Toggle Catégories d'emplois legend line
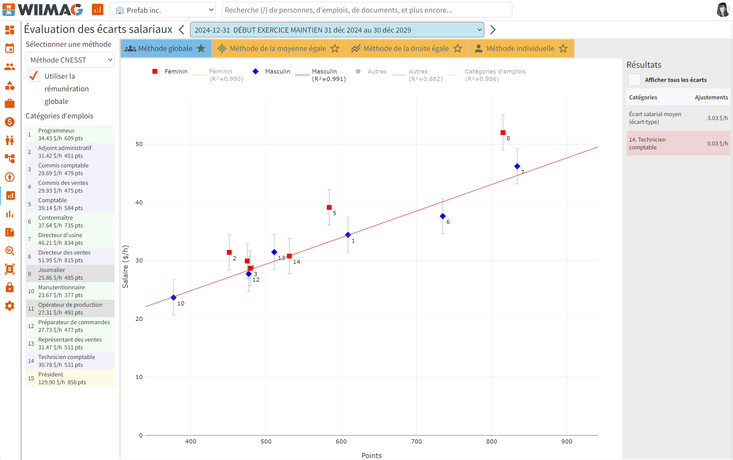 click(487, 75)
